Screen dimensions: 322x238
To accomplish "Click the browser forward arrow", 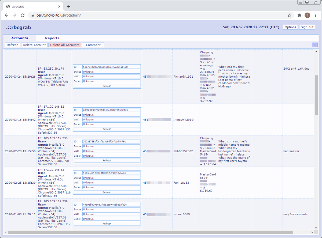I will point(14,15).
